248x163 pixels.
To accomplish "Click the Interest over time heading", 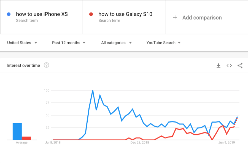I will pyautogui.click(x=23, y=65).
